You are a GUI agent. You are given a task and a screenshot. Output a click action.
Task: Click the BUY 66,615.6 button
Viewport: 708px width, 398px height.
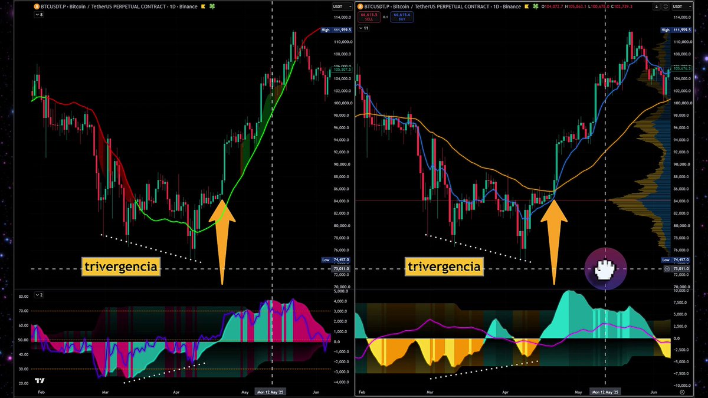(x=402, y=18)
